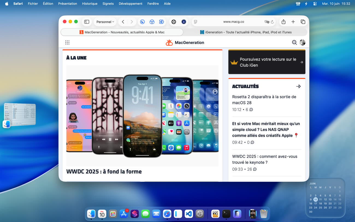
Task: Open the Édition menu
Action: (48, 4)
